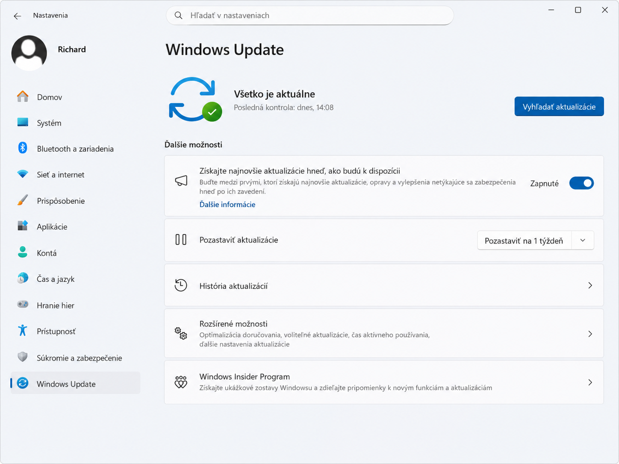Go to Systém settings
This screenshot has height=464, width=619.
pos(75,123)
